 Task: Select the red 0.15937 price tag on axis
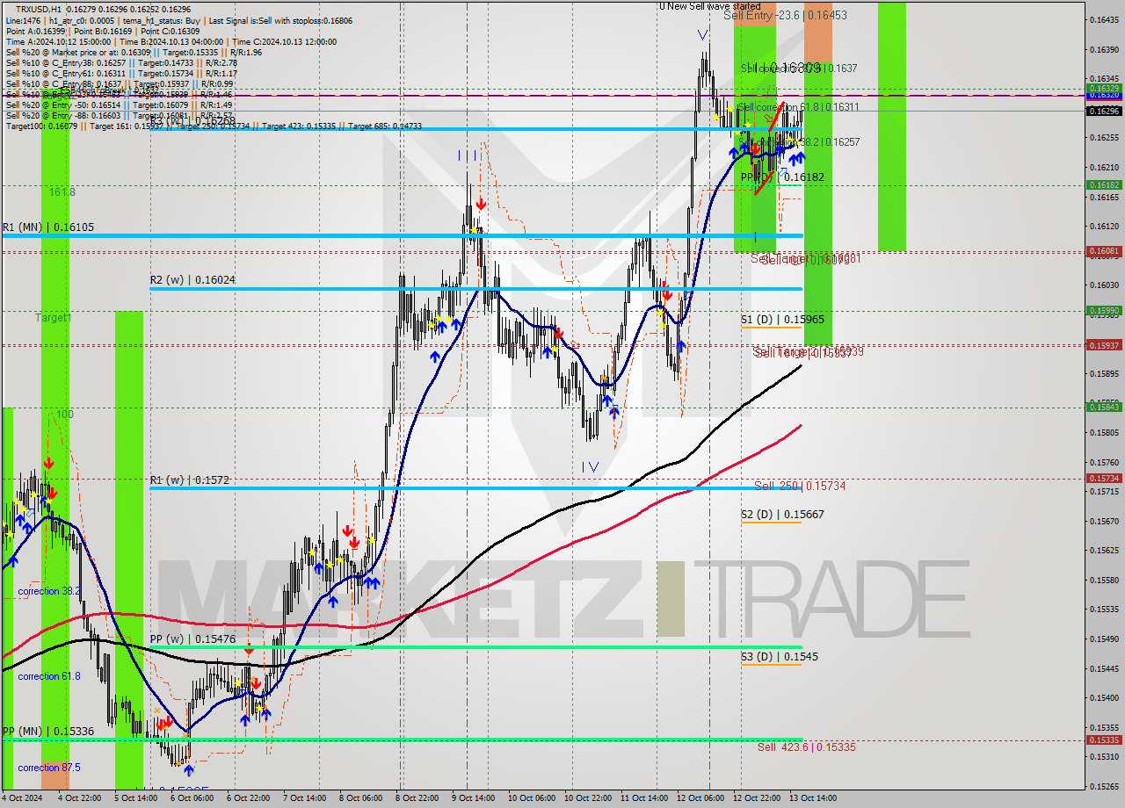point(1104,345)
